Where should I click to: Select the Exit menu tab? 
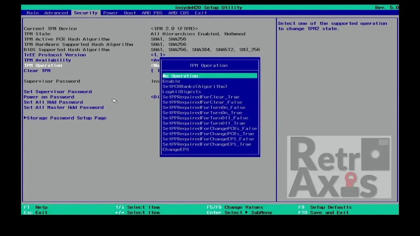200,13
